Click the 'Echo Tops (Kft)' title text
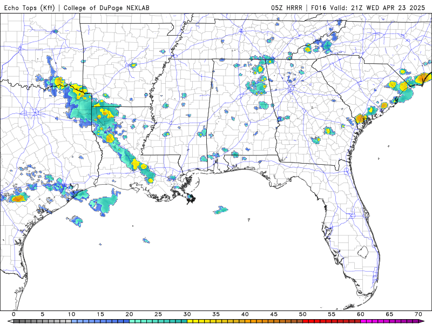The image size is (432, 324). [x=30, y=8]
